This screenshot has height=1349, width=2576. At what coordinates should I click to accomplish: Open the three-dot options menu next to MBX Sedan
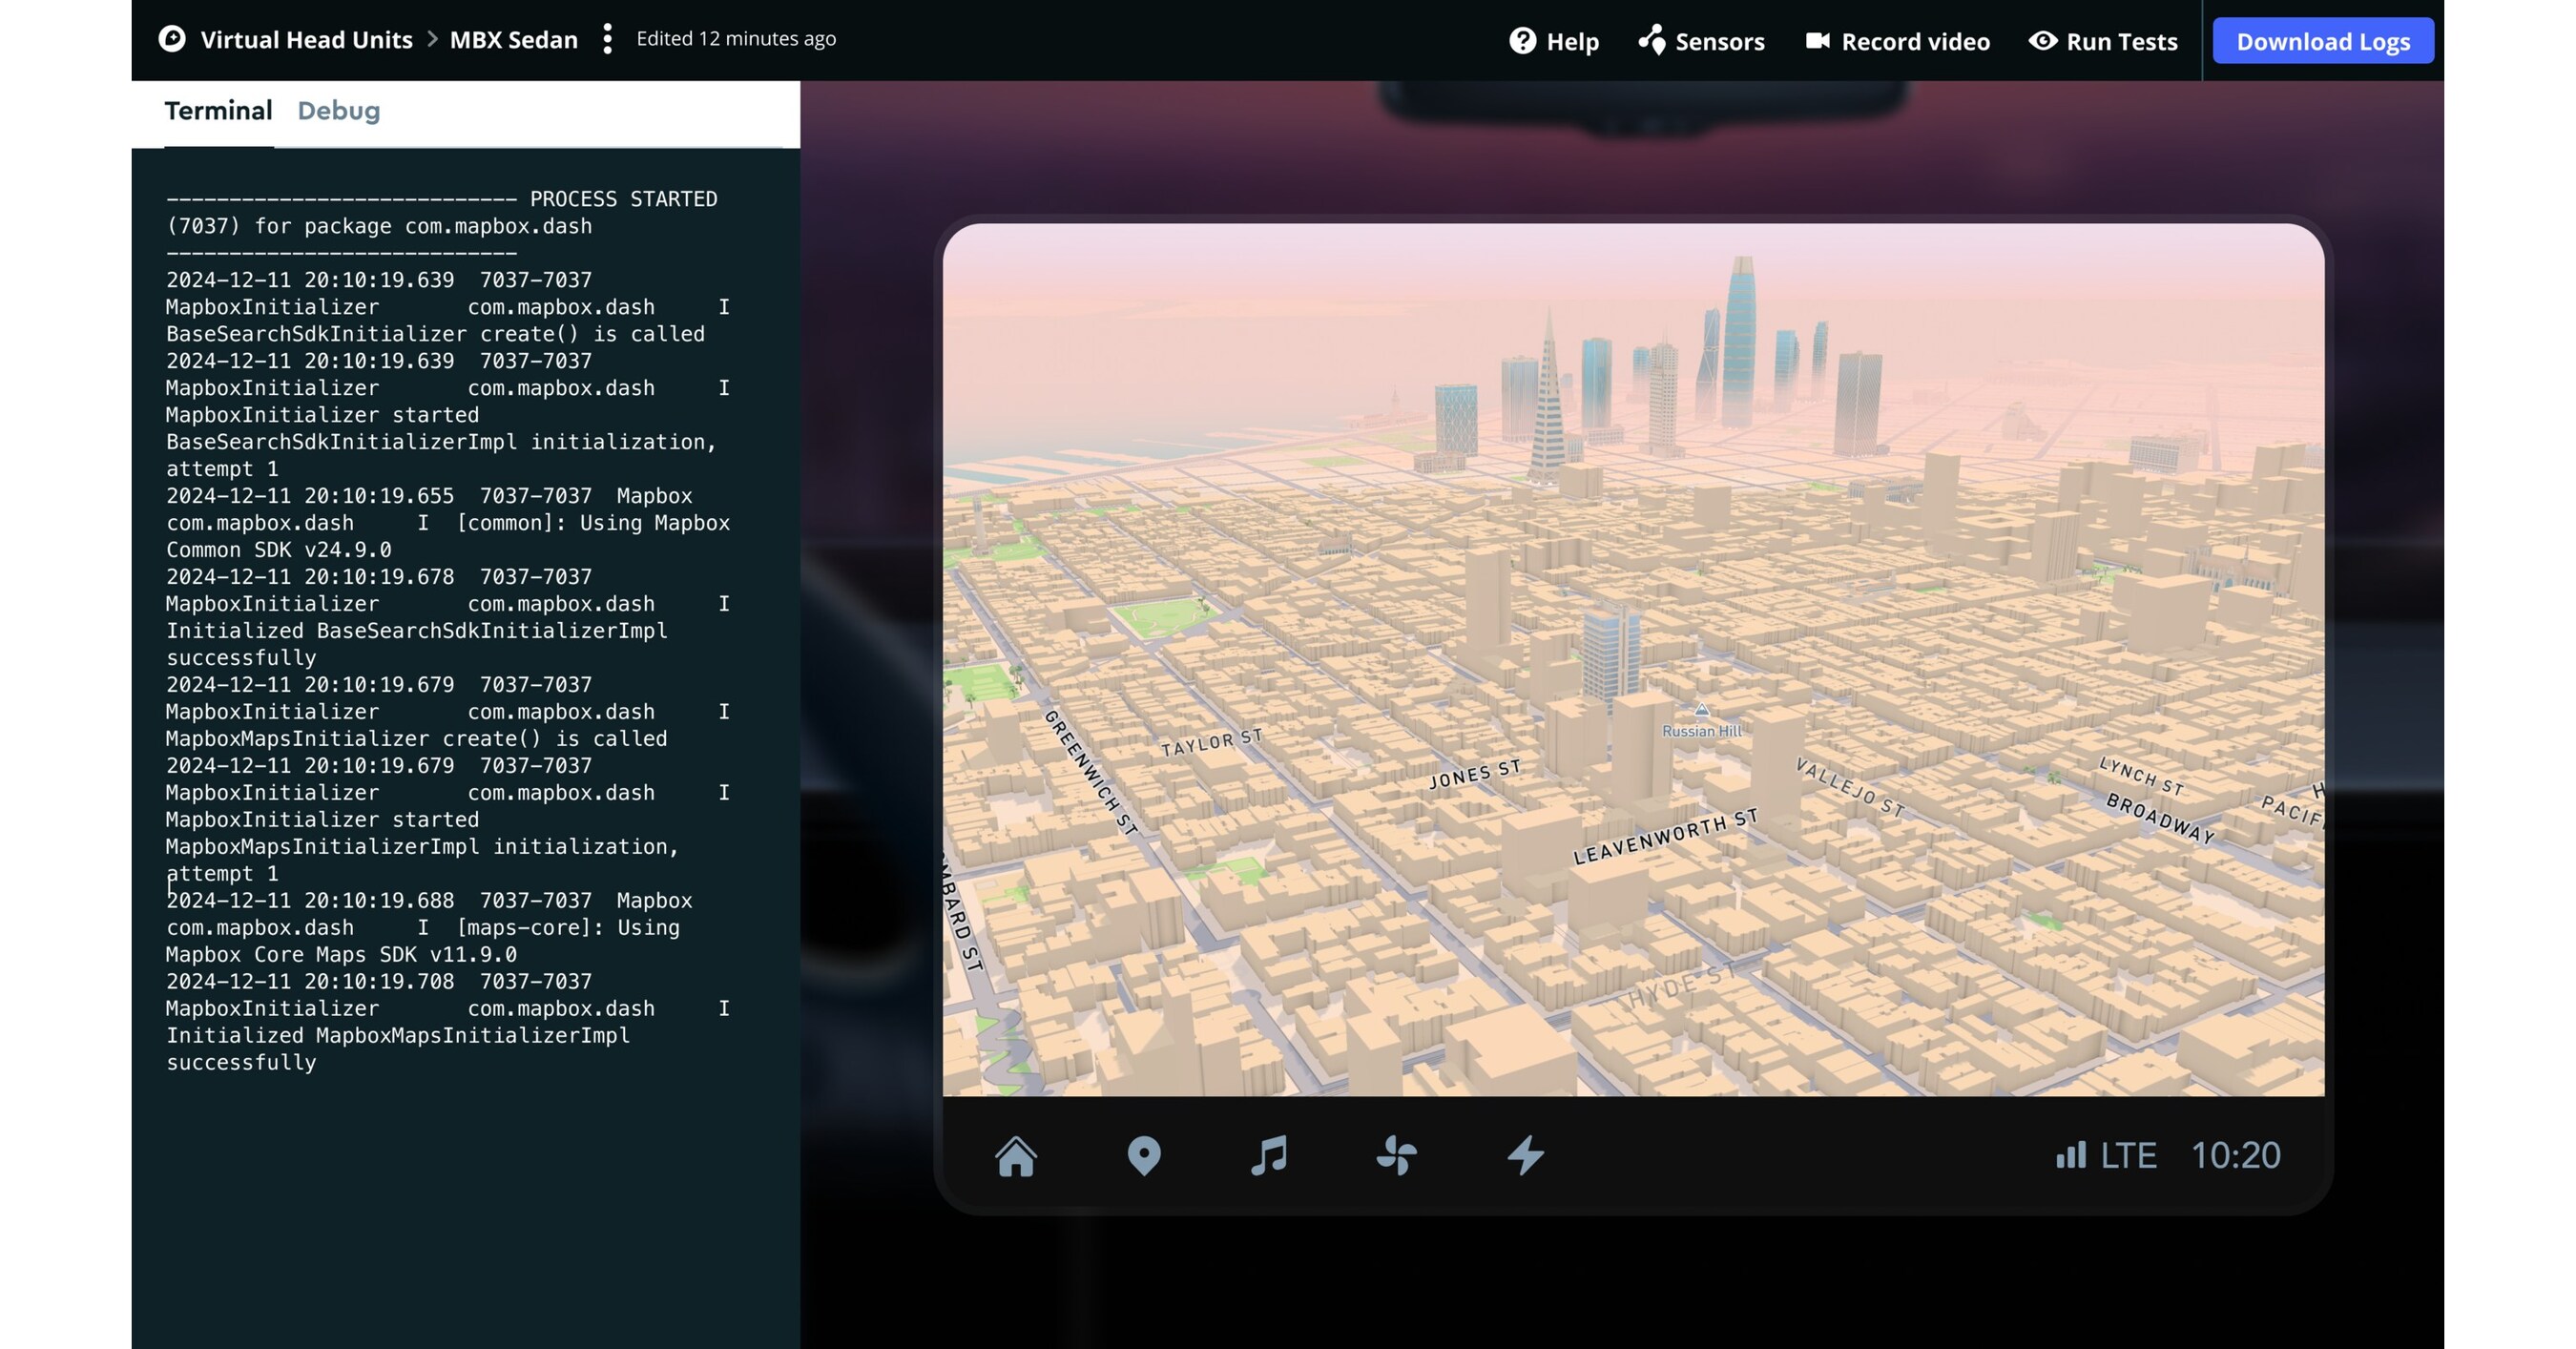pos(608,39)
